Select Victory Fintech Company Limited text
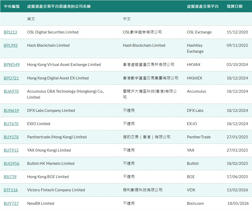 click(x=56, y=190)
